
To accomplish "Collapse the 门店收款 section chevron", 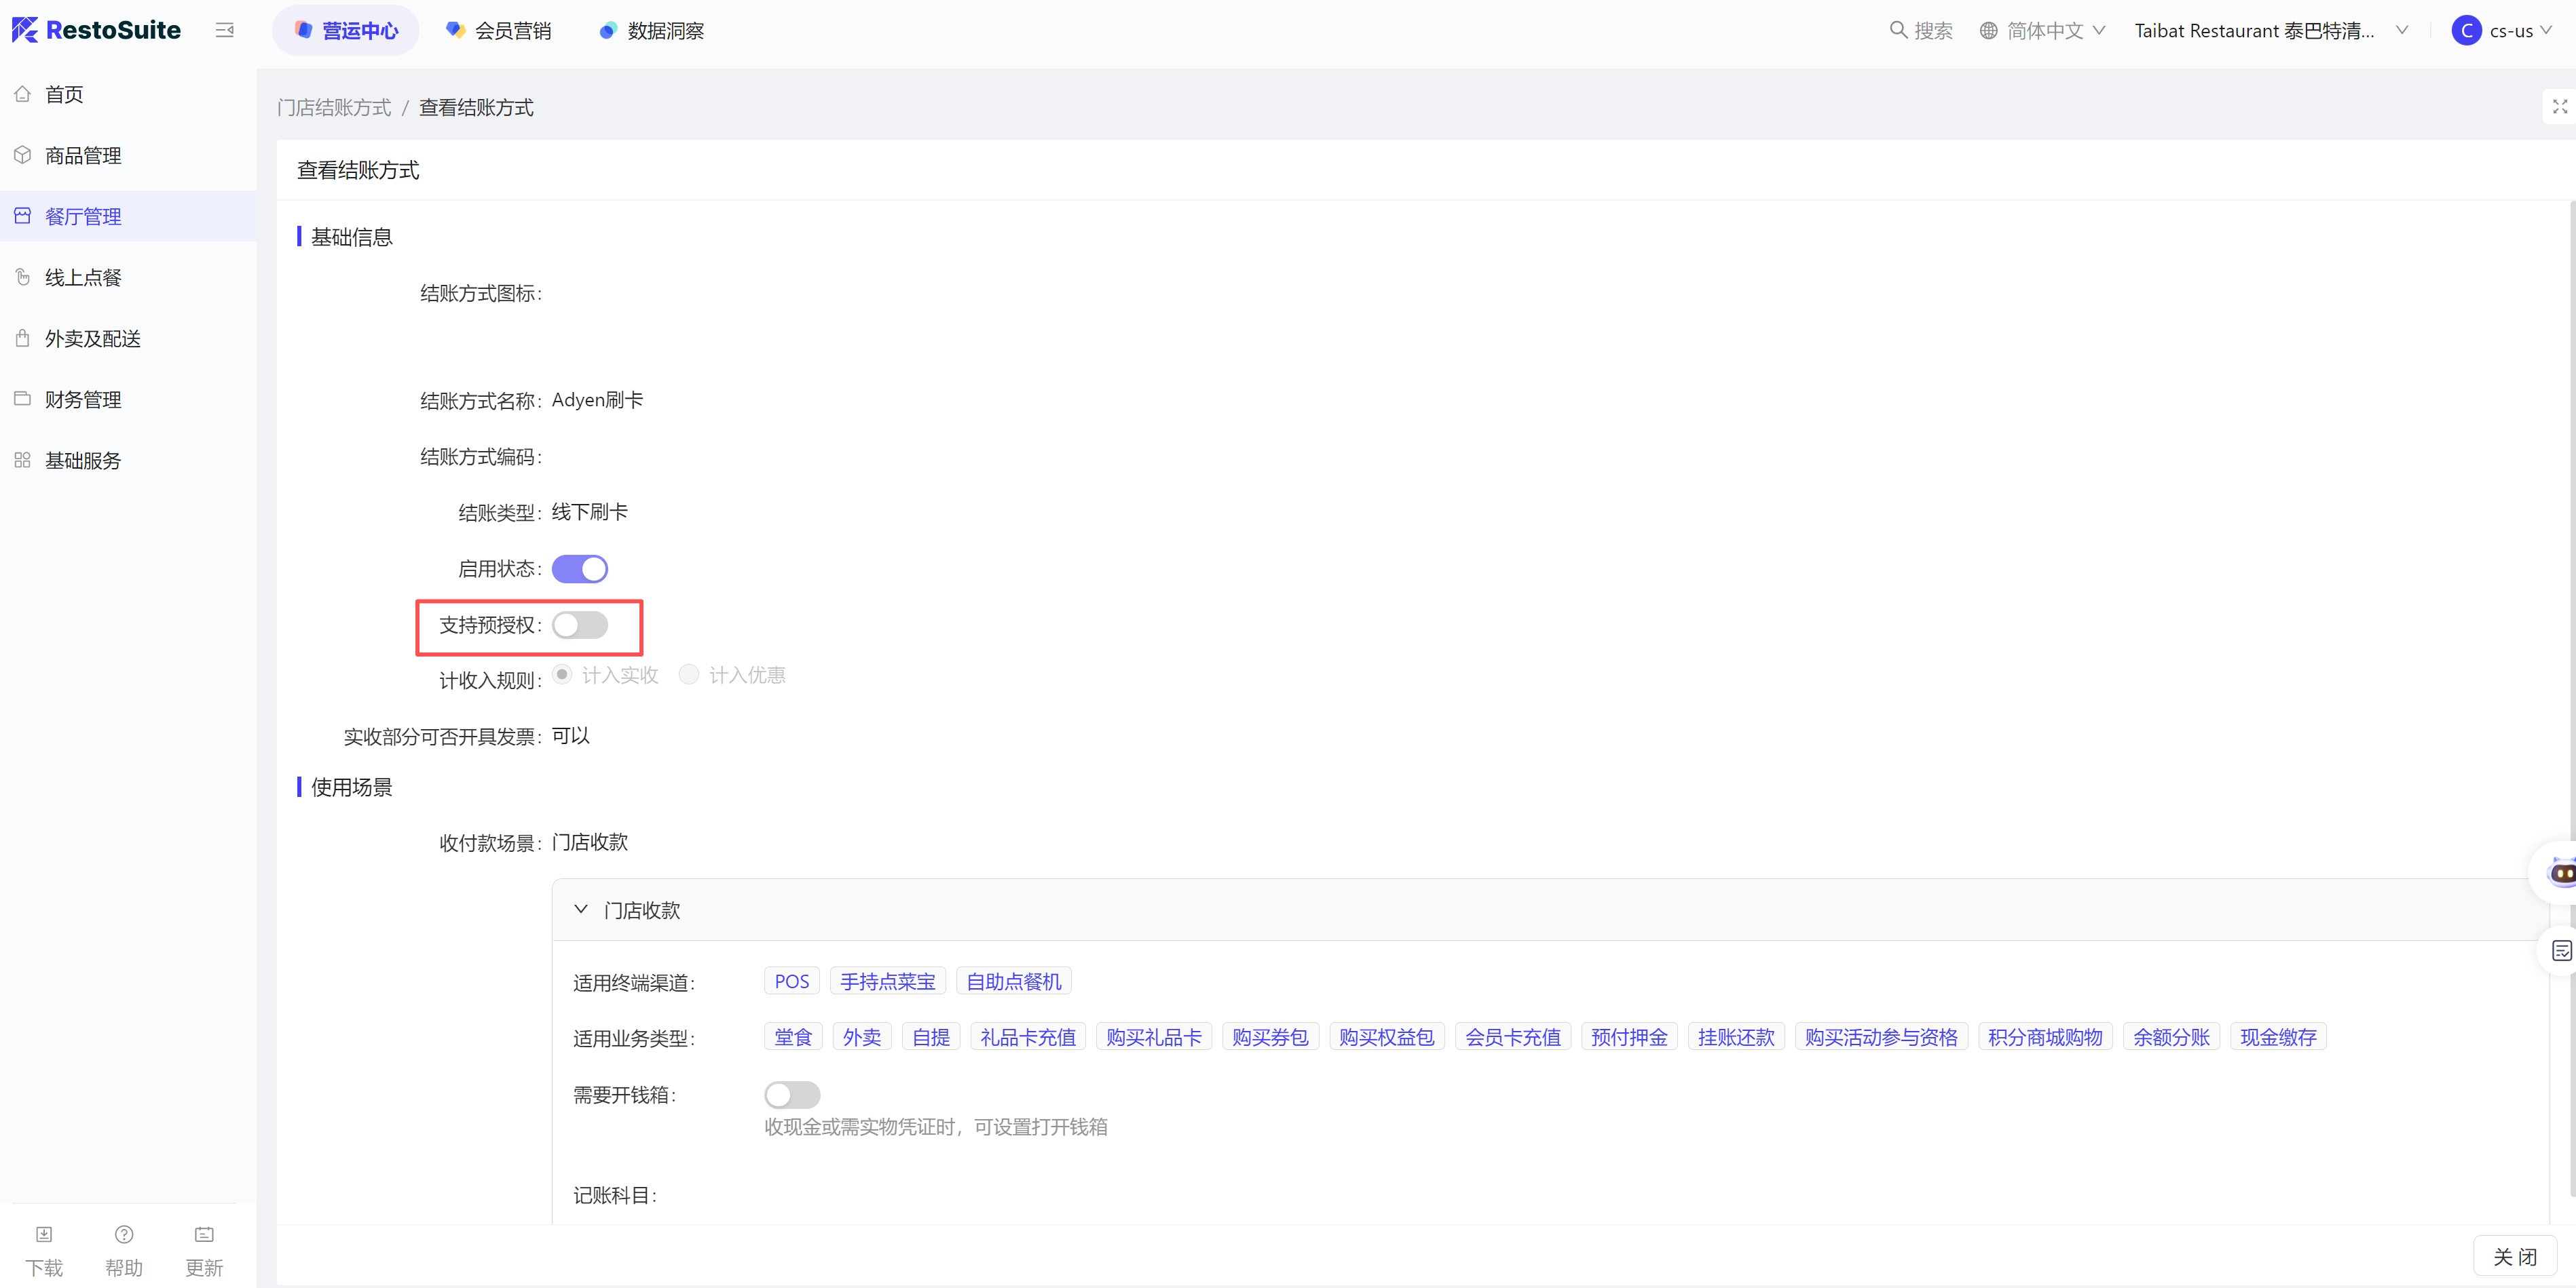I will click(x=581, y=910).
